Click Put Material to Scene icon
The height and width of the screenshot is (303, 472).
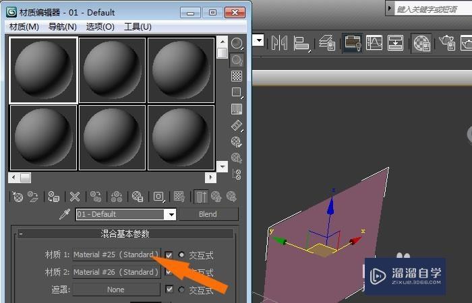[33, 197]
